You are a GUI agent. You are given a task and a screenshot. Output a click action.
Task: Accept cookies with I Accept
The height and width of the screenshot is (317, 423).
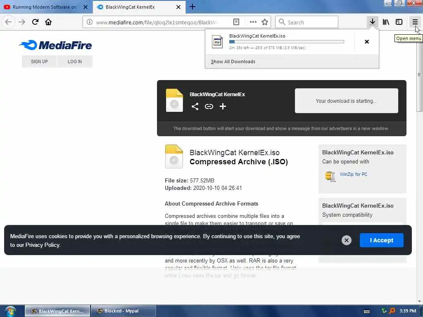click(381, 240)
